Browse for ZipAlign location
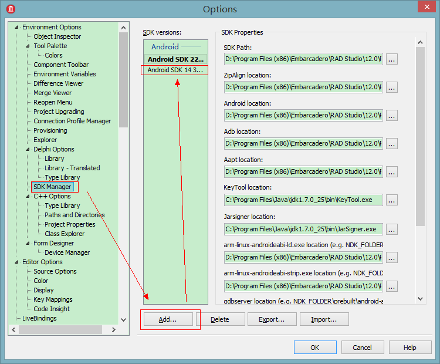This screenshot has width=440, height=364. pos(392,87)
